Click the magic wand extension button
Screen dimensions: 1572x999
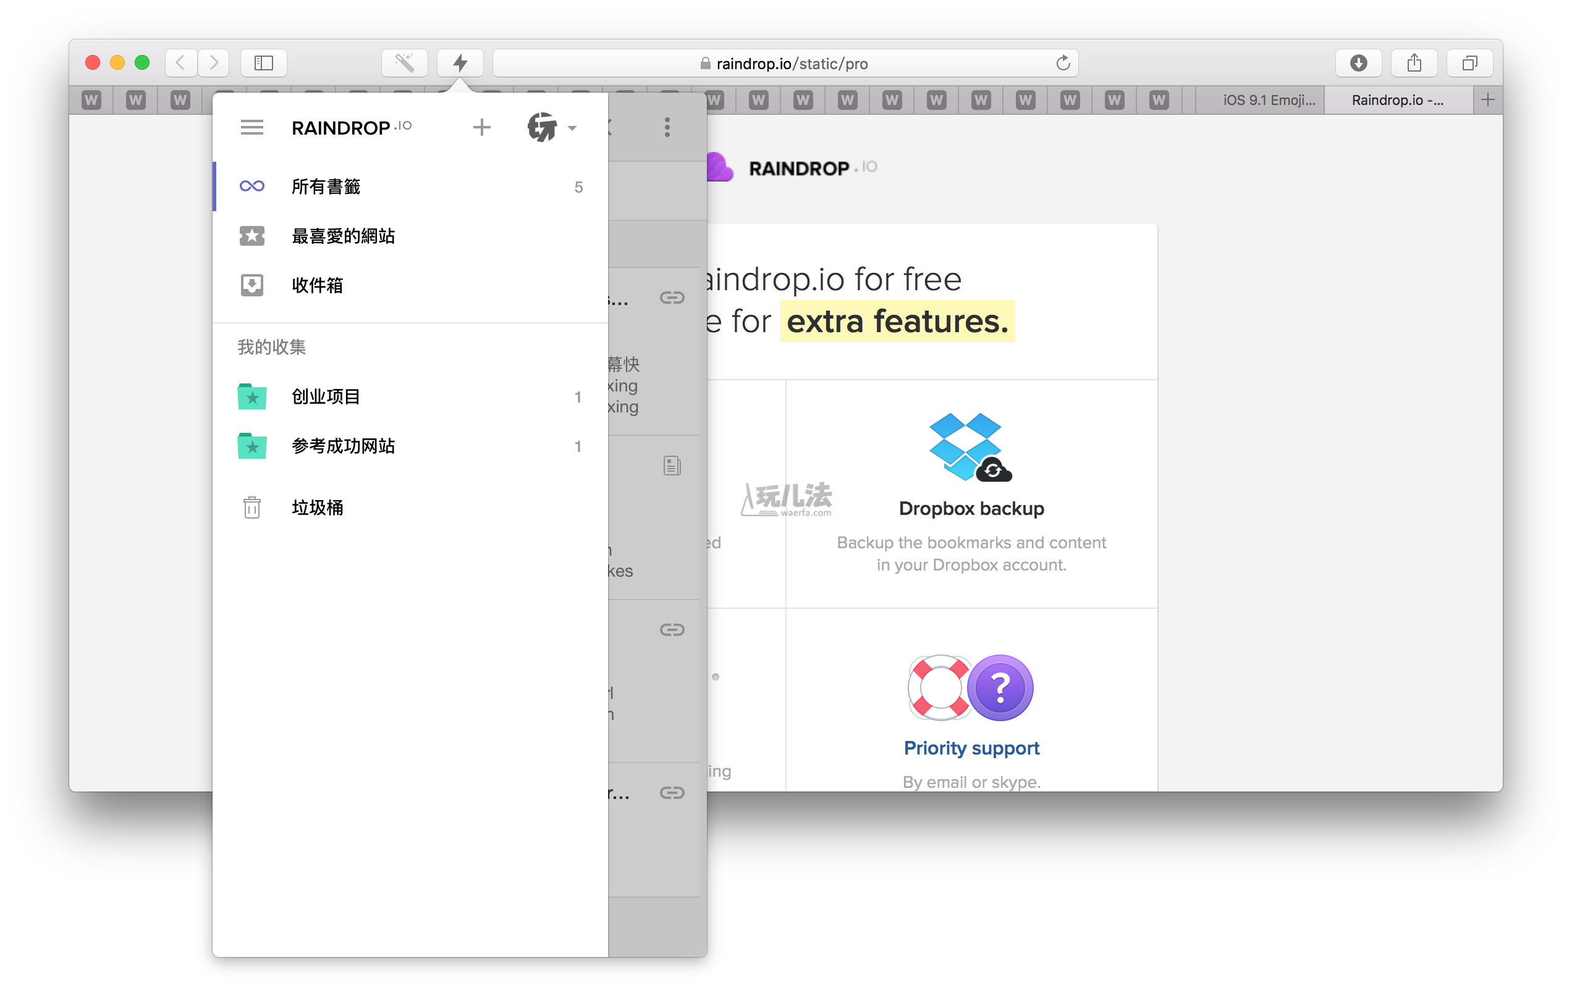(405, 63)
